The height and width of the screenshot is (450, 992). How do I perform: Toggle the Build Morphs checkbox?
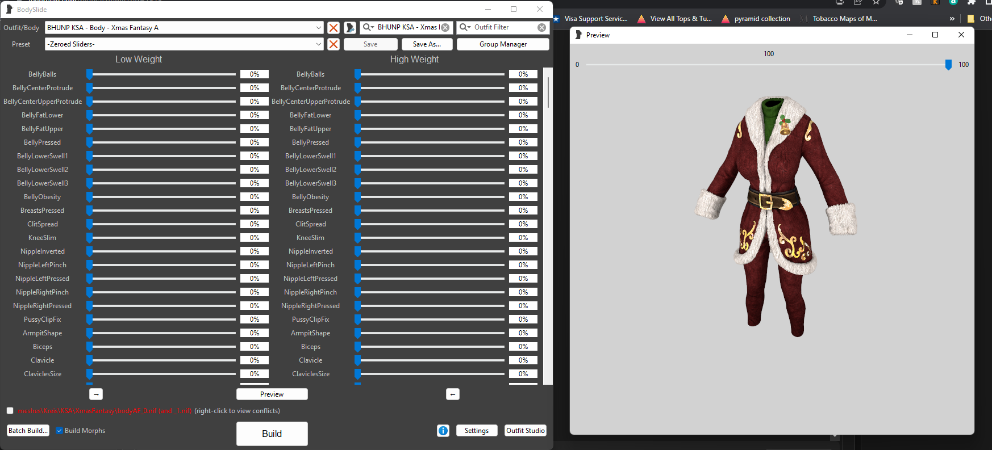pyautogui.click(x=59, y=431)
